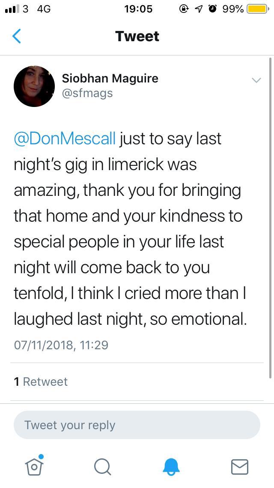274x488 pixels.
Task: Tap the back arrow icon
Action: coord(17,37)
